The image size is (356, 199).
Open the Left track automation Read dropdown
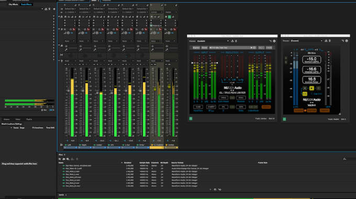click(x=70, y=61)
